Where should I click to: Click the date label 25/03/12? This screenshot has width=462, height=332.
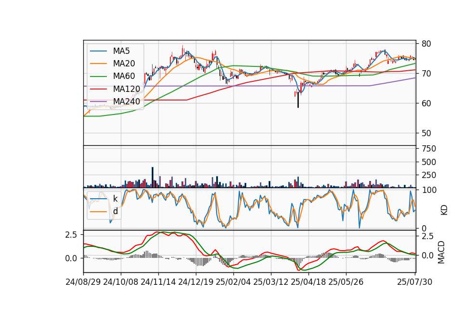pos(271,282)
